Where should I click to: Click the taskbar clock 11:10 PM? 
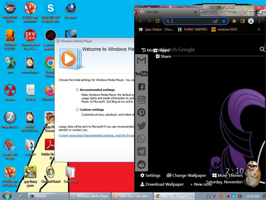[253, 196]
